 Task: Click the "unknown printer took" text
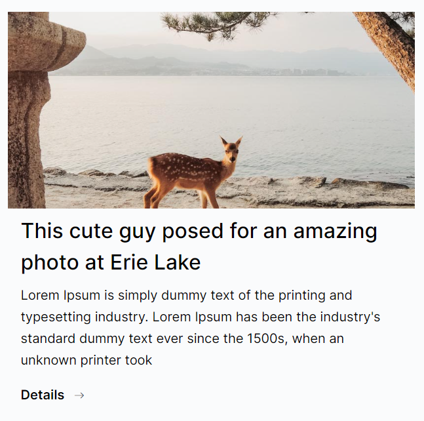[87, 360]
